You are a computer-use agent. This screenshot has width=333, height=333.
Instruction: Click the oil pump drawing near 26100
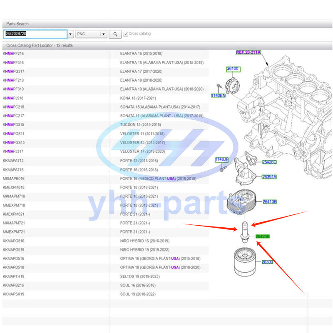click(x=233, y=86)
